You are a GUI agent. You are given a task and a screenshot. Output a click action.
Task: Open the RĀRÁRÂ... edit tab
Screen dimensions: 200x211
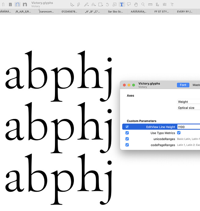[x=5, y=12]
